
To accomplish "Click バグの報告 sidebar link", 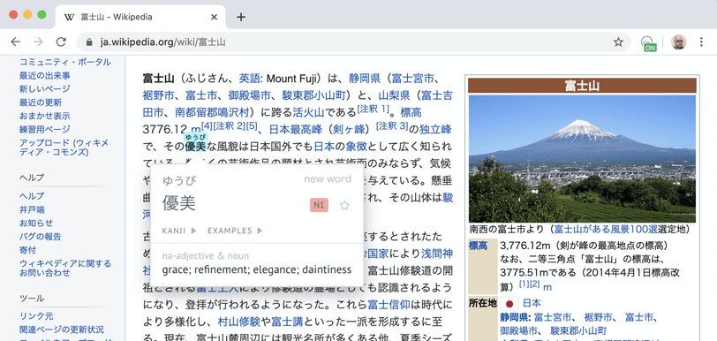I will coord(41,237).
